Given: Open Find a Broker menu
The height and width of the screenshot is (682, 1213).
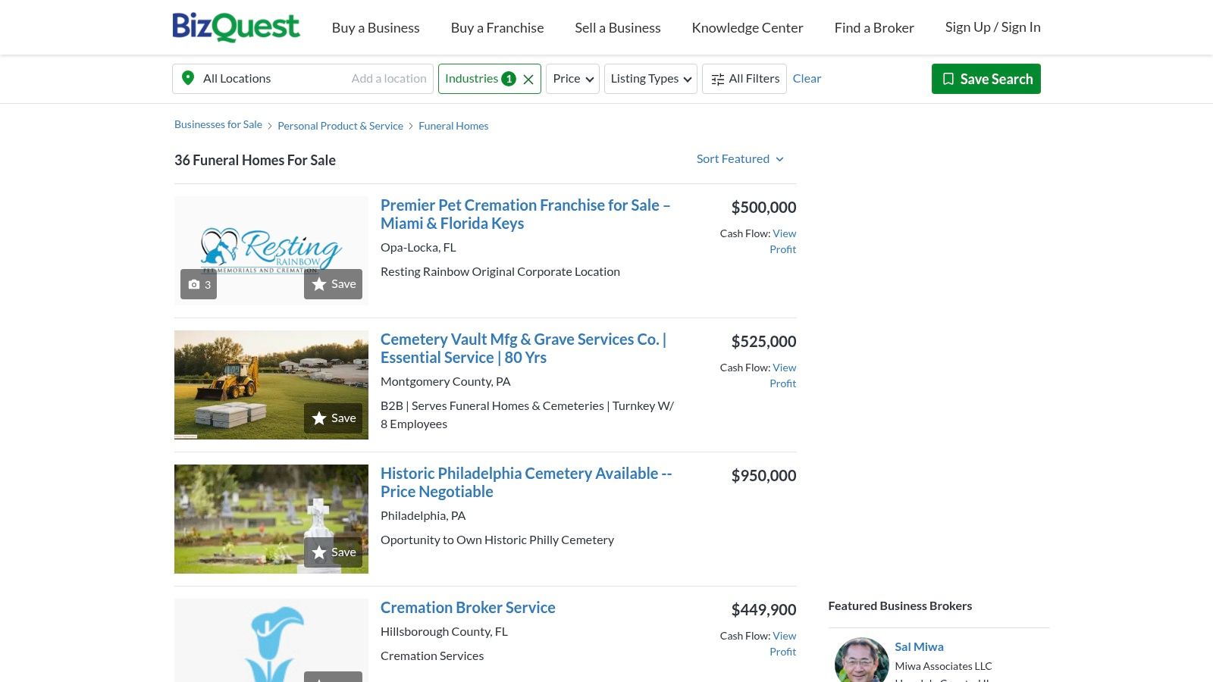Looking at the screenshot, I should 874,27.
